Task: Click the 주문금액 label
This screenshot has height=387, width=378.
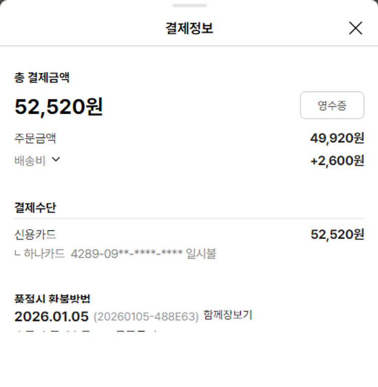Action: pyautogui.click(x=35, y=138)
